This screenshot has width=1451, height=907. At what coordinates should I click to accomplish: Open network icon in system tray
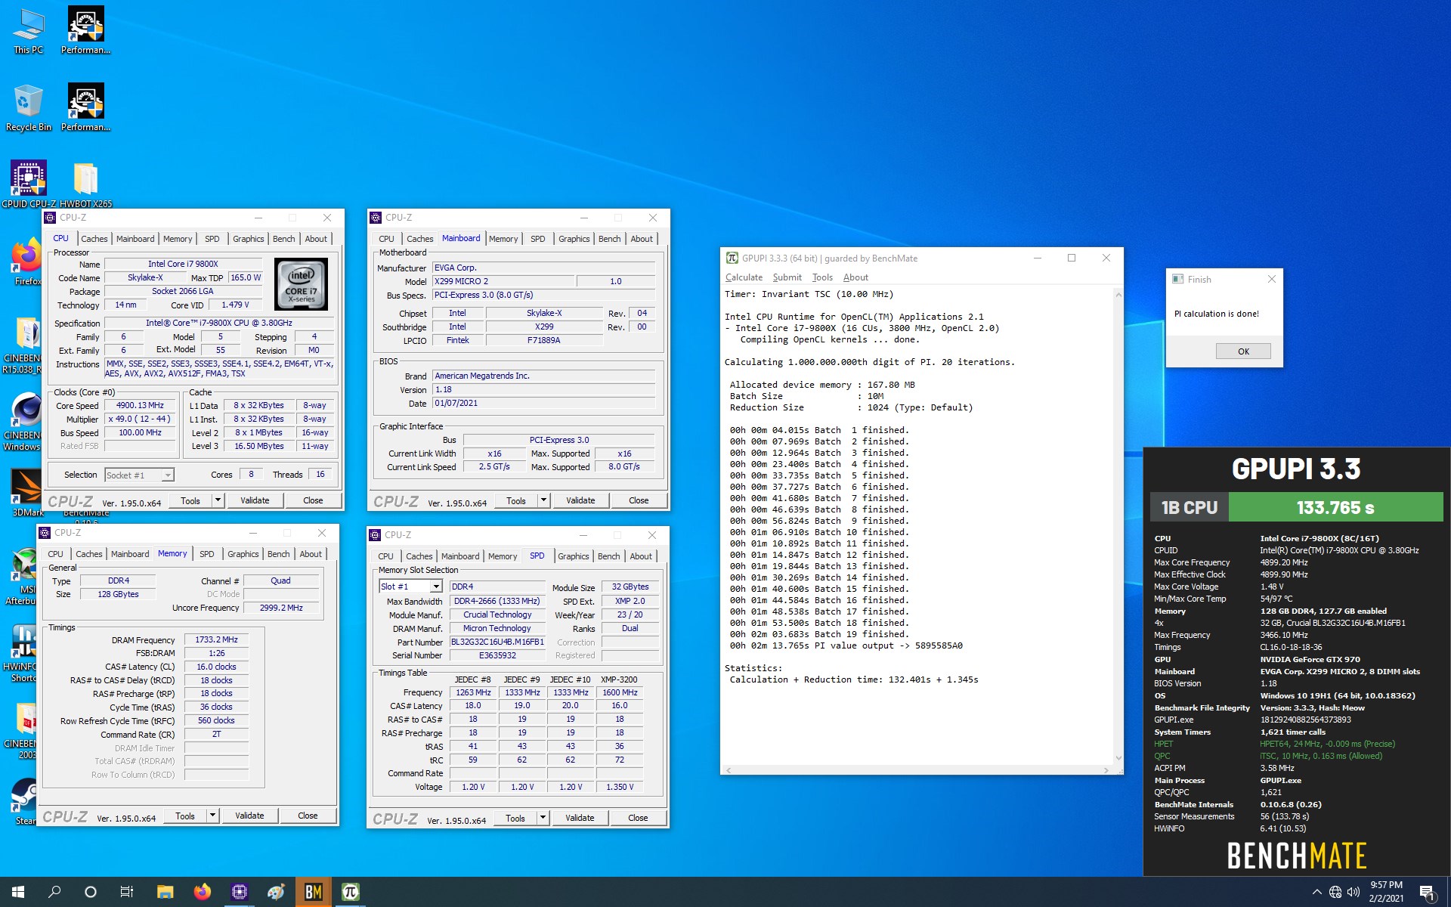click(x=1335, y=892)
